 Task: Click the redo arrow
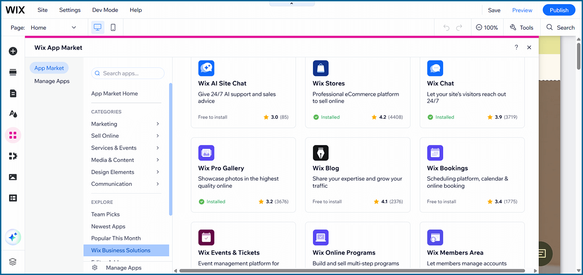coord(459,28)
